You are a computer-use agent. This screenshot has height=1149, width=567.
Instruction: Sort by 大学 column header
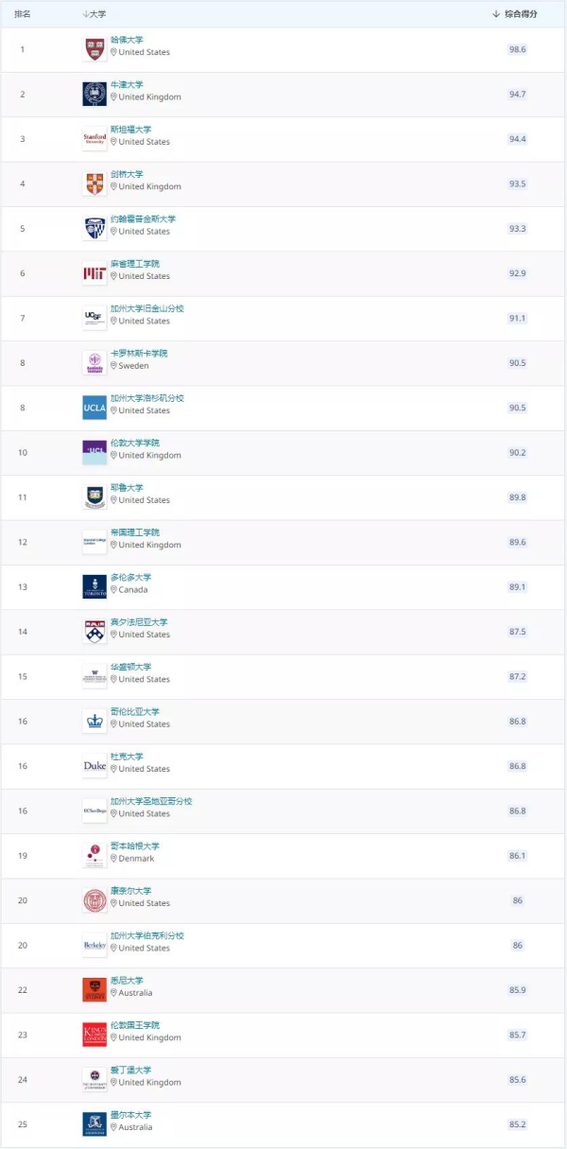(94, 14)
